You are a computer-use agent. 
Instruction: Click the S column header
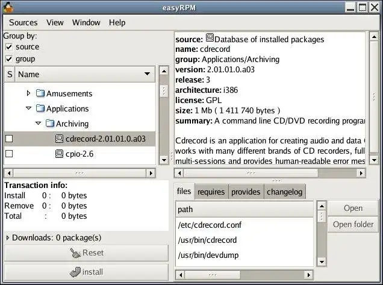10,74
